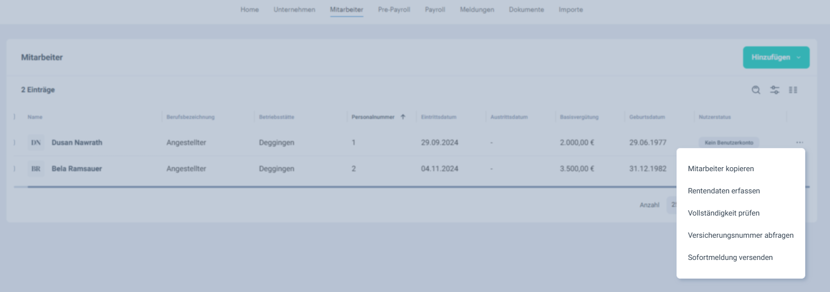Click the Nutzerstatus column header
Image resolution: width=830 pixels, height=292 pixels.
(x=715, y=117)
